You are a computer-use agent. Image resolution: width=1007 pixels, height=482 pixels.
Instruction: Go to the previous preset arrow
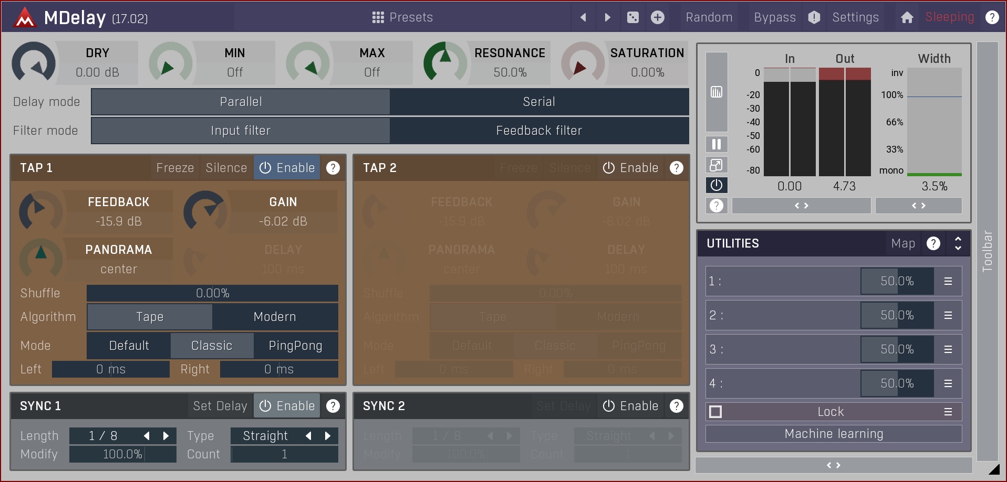583,17
